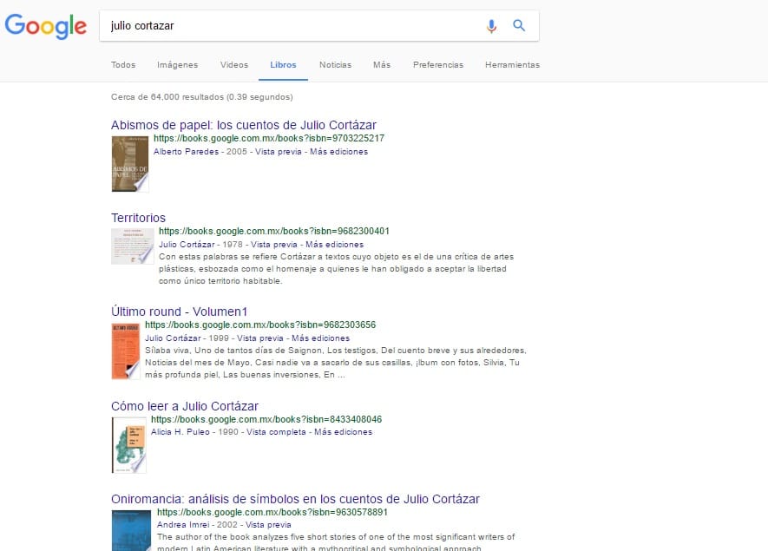768x551 pixels.
Task: Open result Abismos de papel title link
Action: pos(244,125)
